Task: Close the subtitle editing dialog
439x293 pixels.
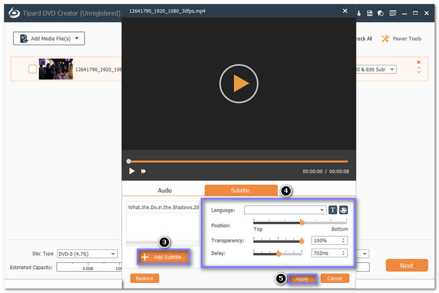Action: (x=345, y=11)
